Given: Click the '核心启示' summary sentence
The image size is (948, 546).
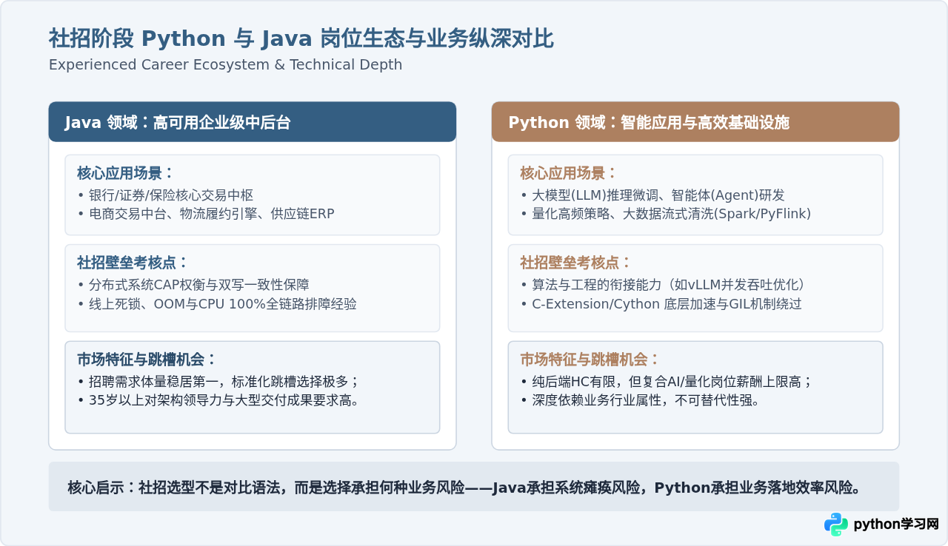Looking at the screenshot, I should (x=464, y=488).
